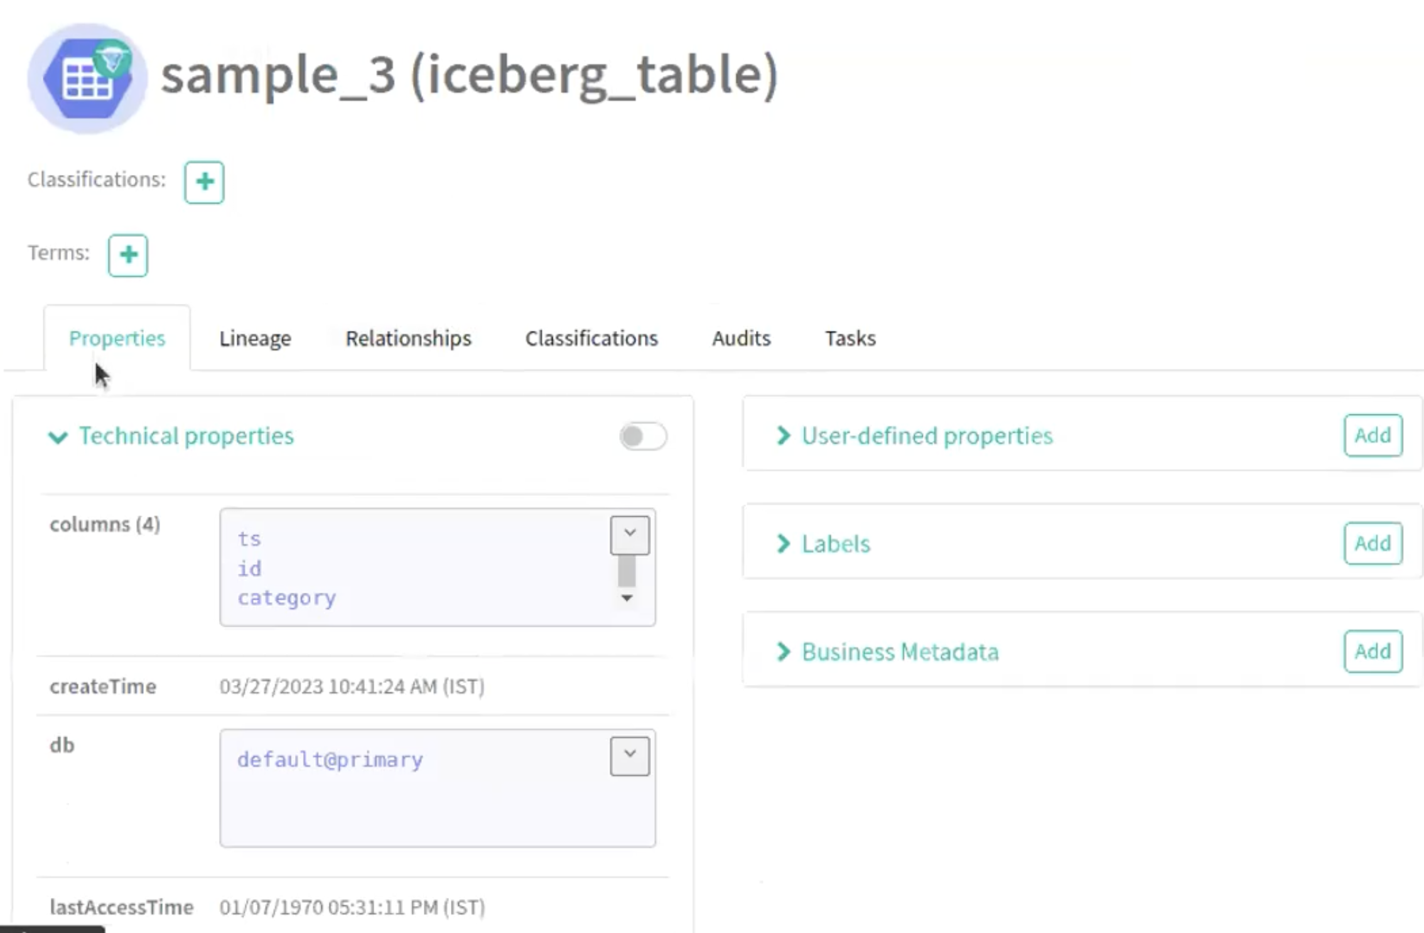Add a new label
This screenshot has height=933, width=1424.
(x=1373, y=544)
